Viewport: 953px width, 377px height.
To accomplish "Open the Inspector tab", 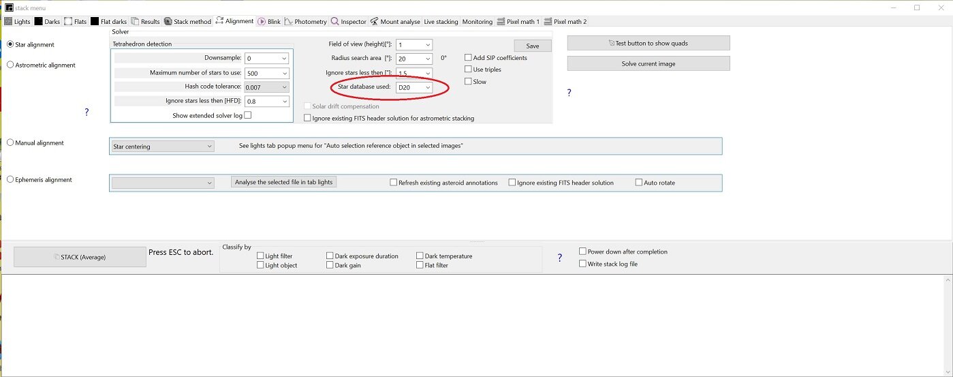I will (x=349, y=21).
